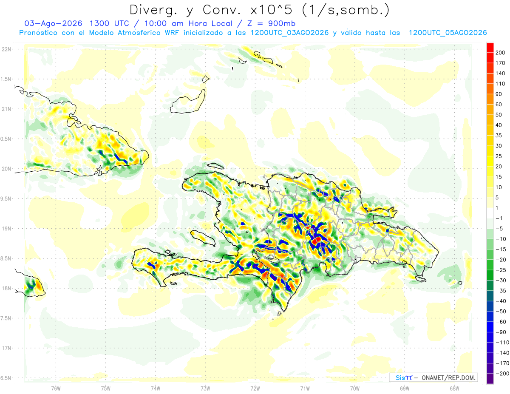510x394 pixels.
Task: Click the 19N latitude label
Action: tap(6, 228)
